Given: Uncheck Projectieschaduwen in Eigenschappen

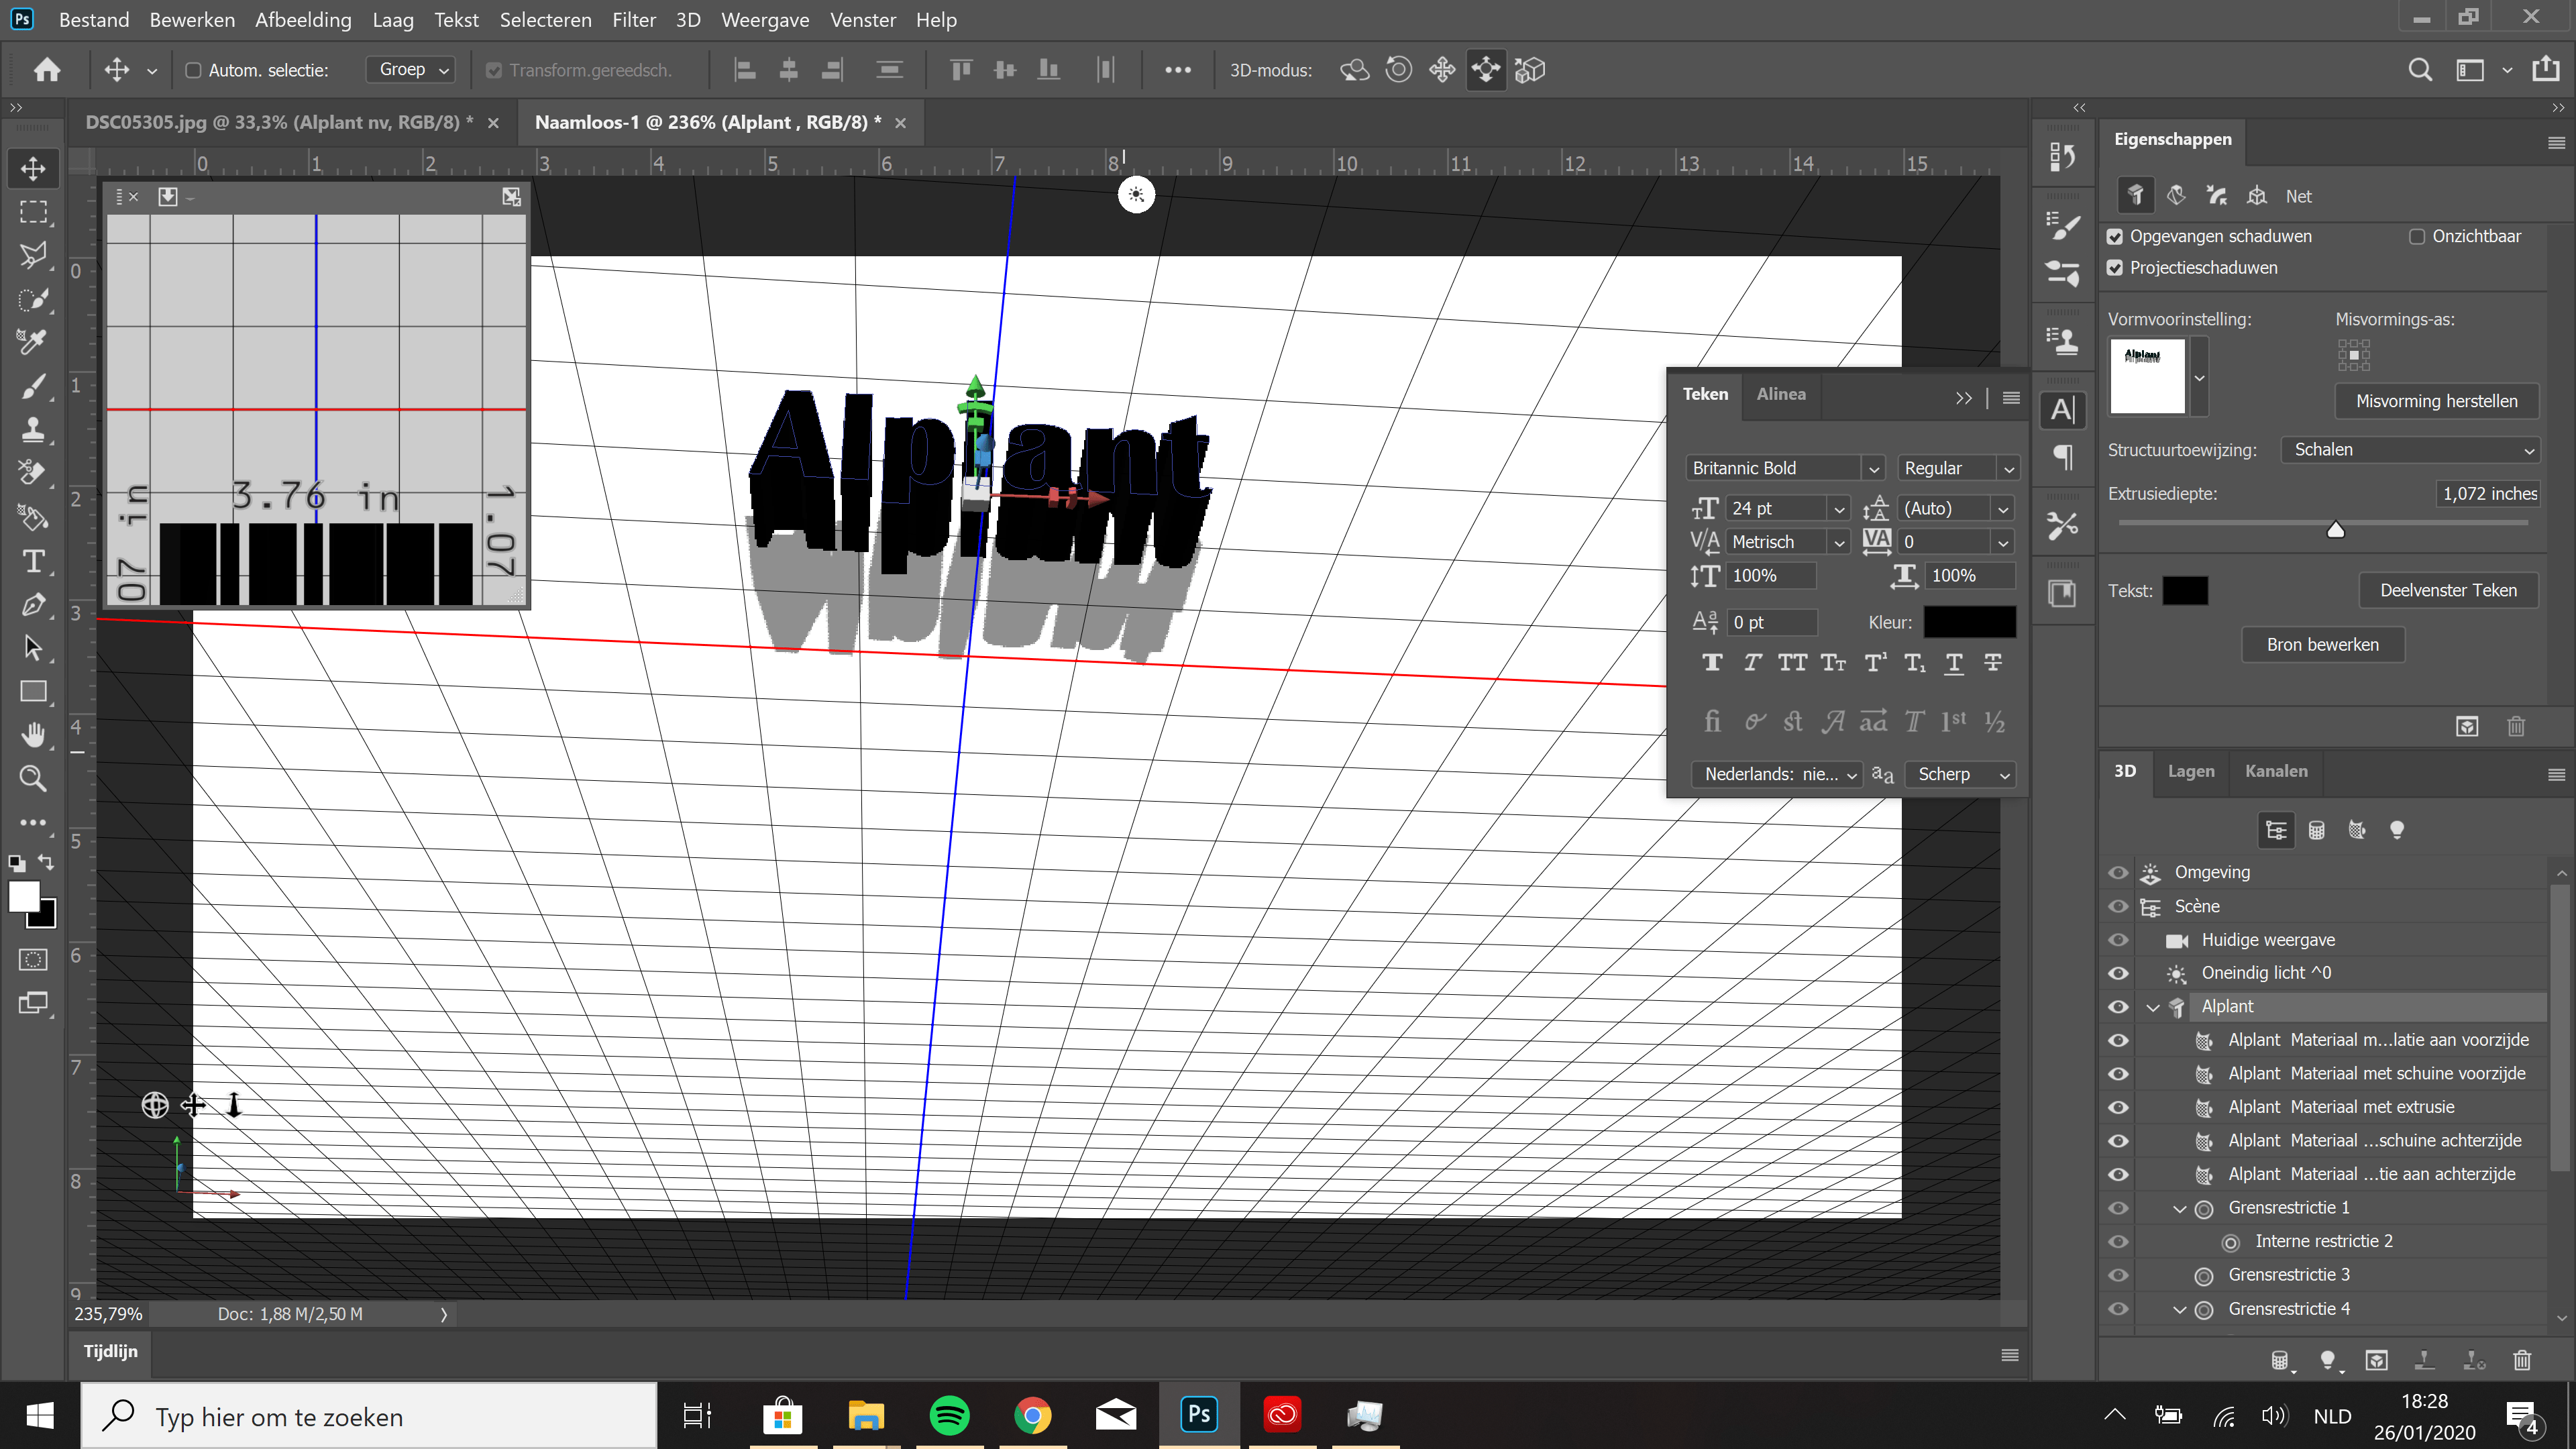Looking at the screenshot, I should 2116,267.
